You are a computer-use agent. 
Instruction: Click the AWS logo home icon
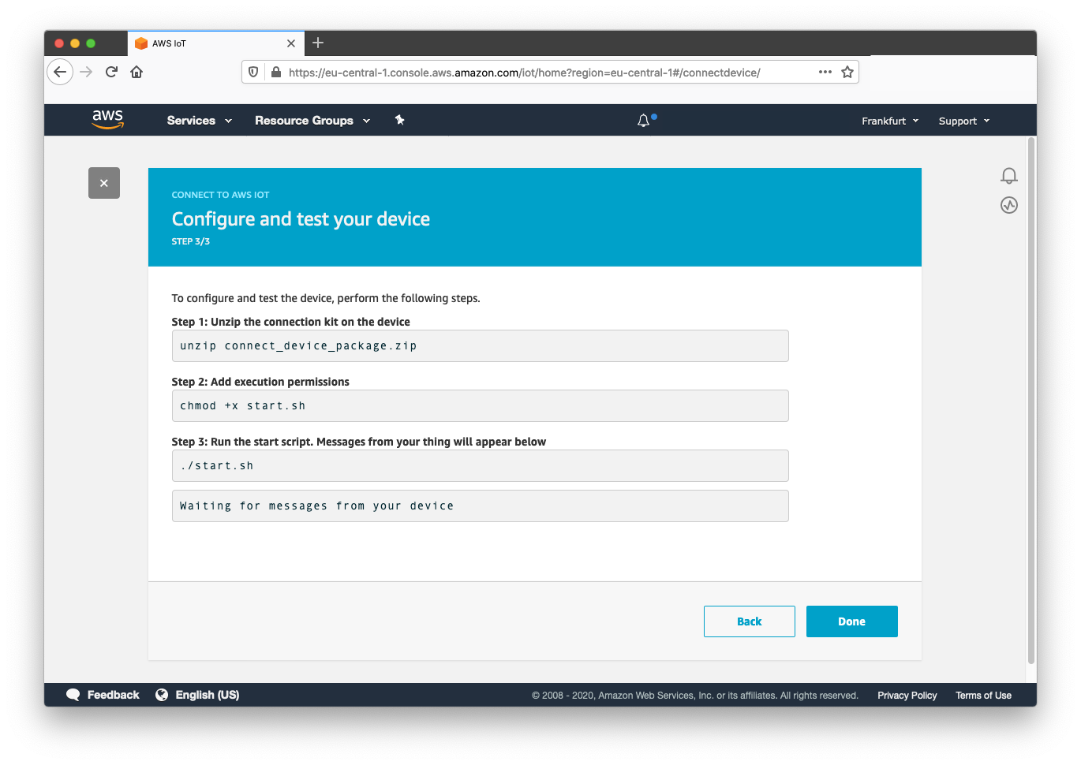(x=107, y=120)
